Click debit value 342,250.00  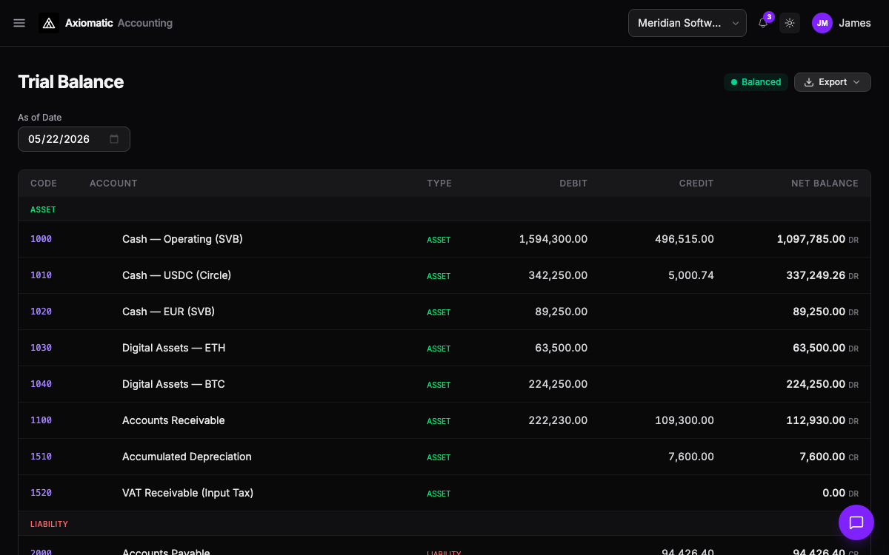pyautogui.click(x=558, y=275)
